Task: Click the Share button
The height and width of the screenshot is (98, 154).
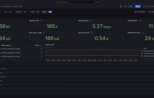Action: [x=138, y=6]
